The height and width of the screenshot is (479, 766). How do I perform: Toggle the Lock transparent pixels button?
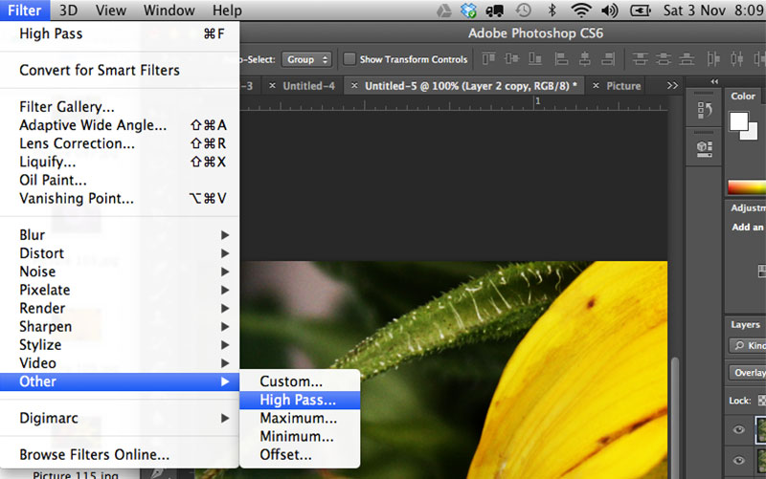coord(762,401)
